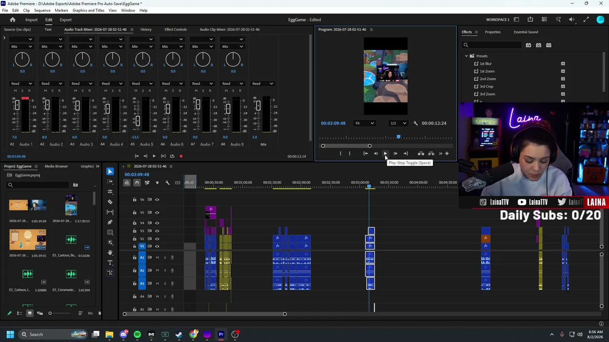Screen dimensions: 609x342
Task: Open Audio 1 automation mode Read dropdown
Action: click(x=21, y=84)
